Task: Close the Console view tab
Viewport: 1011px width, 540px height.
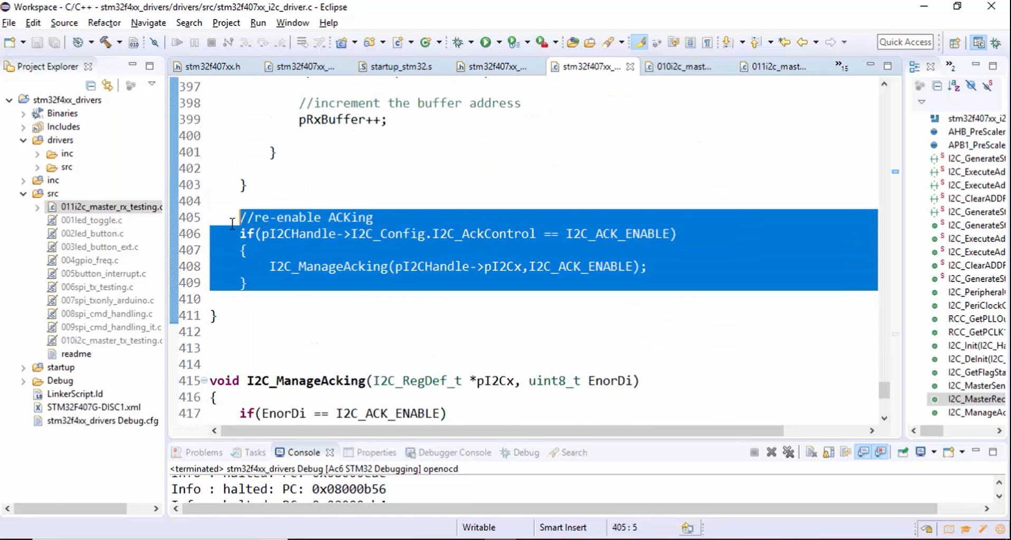Action: coord(330,452)
